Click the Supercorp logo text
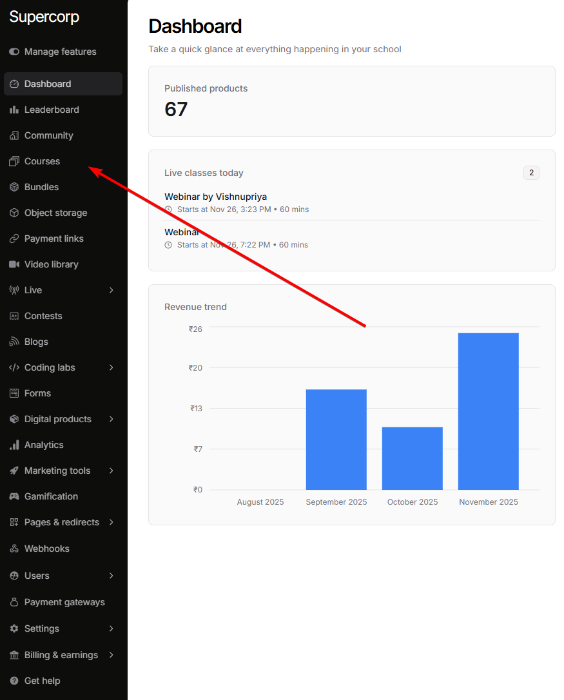Image resolution: width=564 pixels, height=700 pixels. (44, 17)
